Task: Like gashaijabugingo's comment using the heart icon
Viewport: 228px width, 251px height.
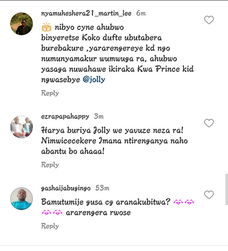Action: point(209,195)
